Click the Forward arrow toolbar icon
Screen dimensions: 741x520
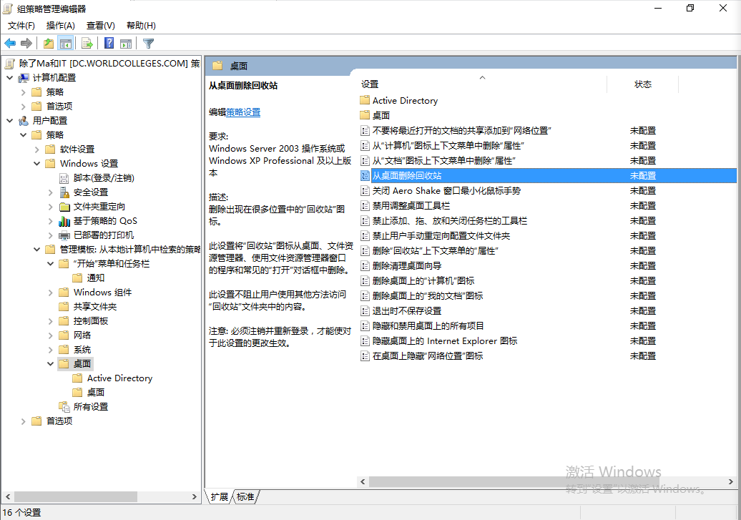(26, 44)
